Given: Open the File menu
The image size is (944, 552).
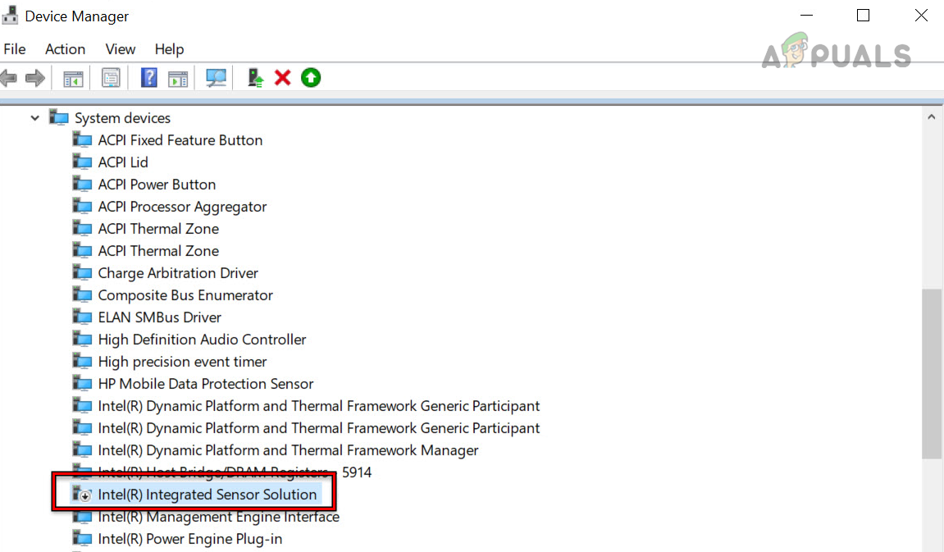Looking at the screenshot, I should coord(15,49).
